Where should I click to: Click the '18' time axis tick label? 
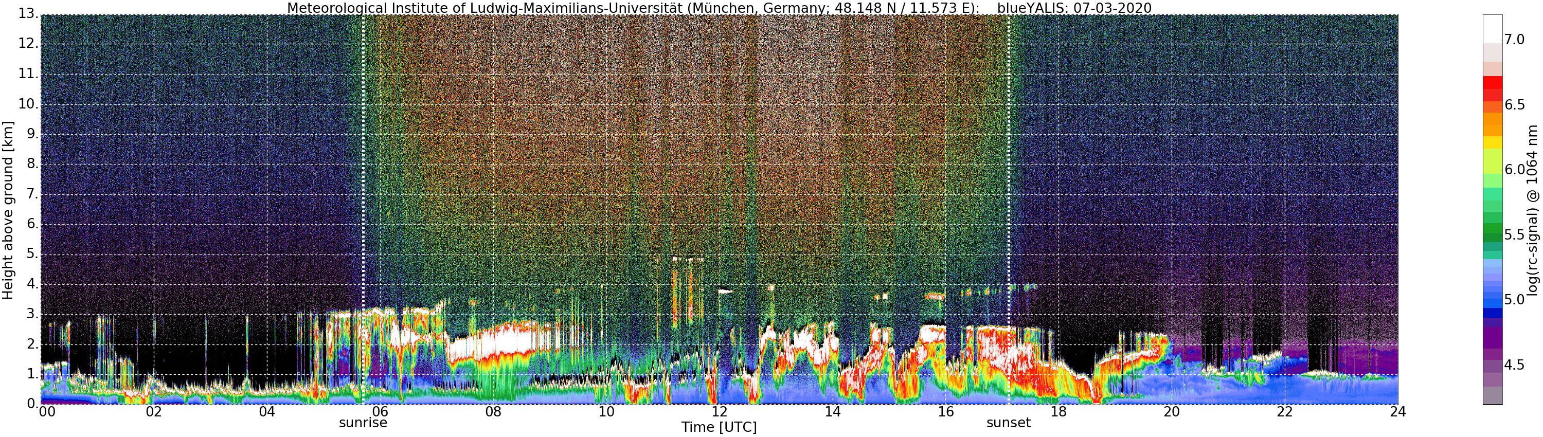pyautogui.click(x=1059, y=412)
